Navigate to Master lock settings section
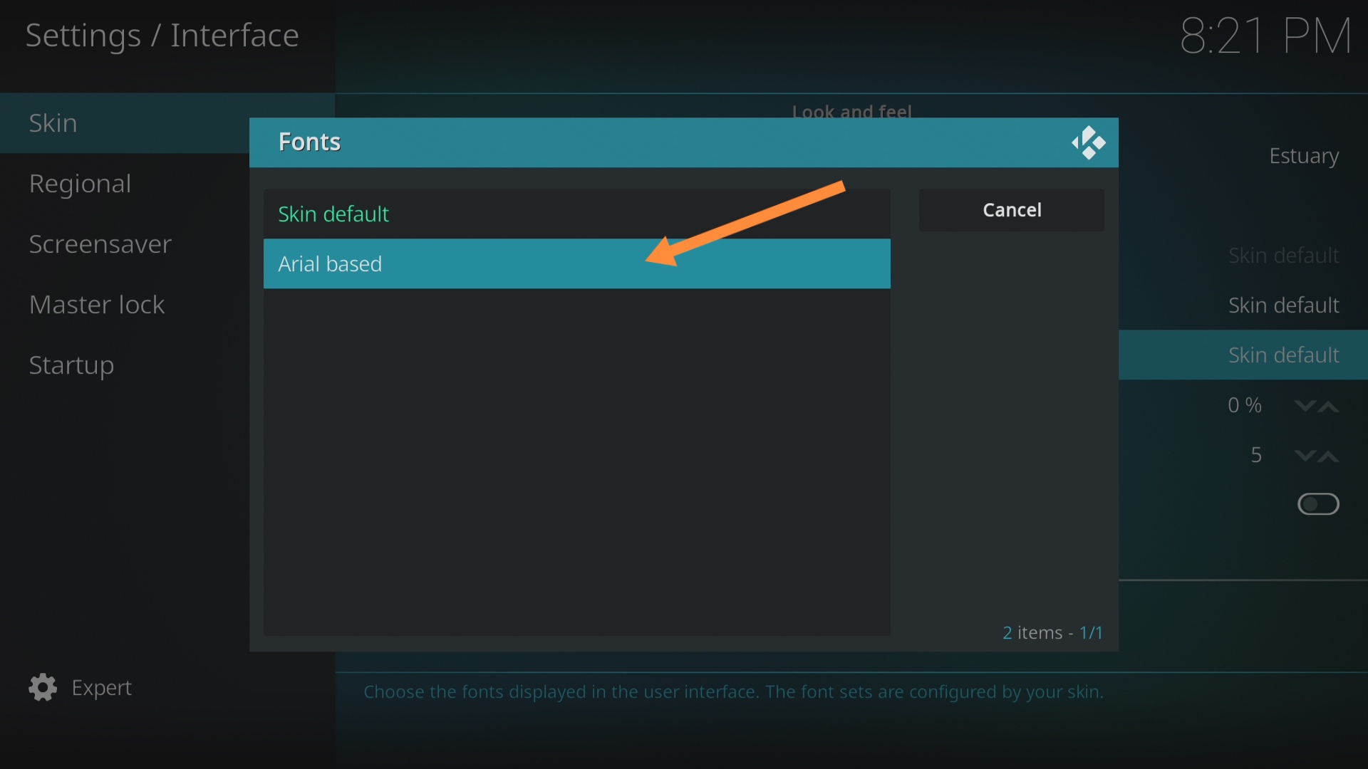 [x=97, y=303]
